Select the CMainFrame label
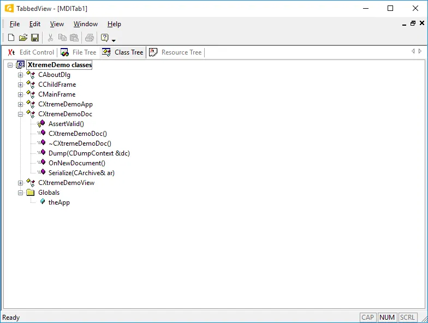The image size is (428, 323). click(x=57, y=94)
